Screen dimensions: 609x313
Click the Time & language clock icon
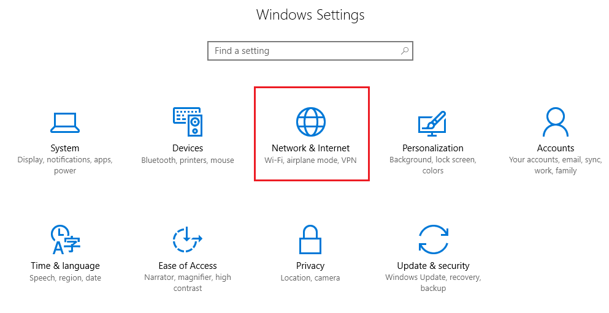click(65, 239)
